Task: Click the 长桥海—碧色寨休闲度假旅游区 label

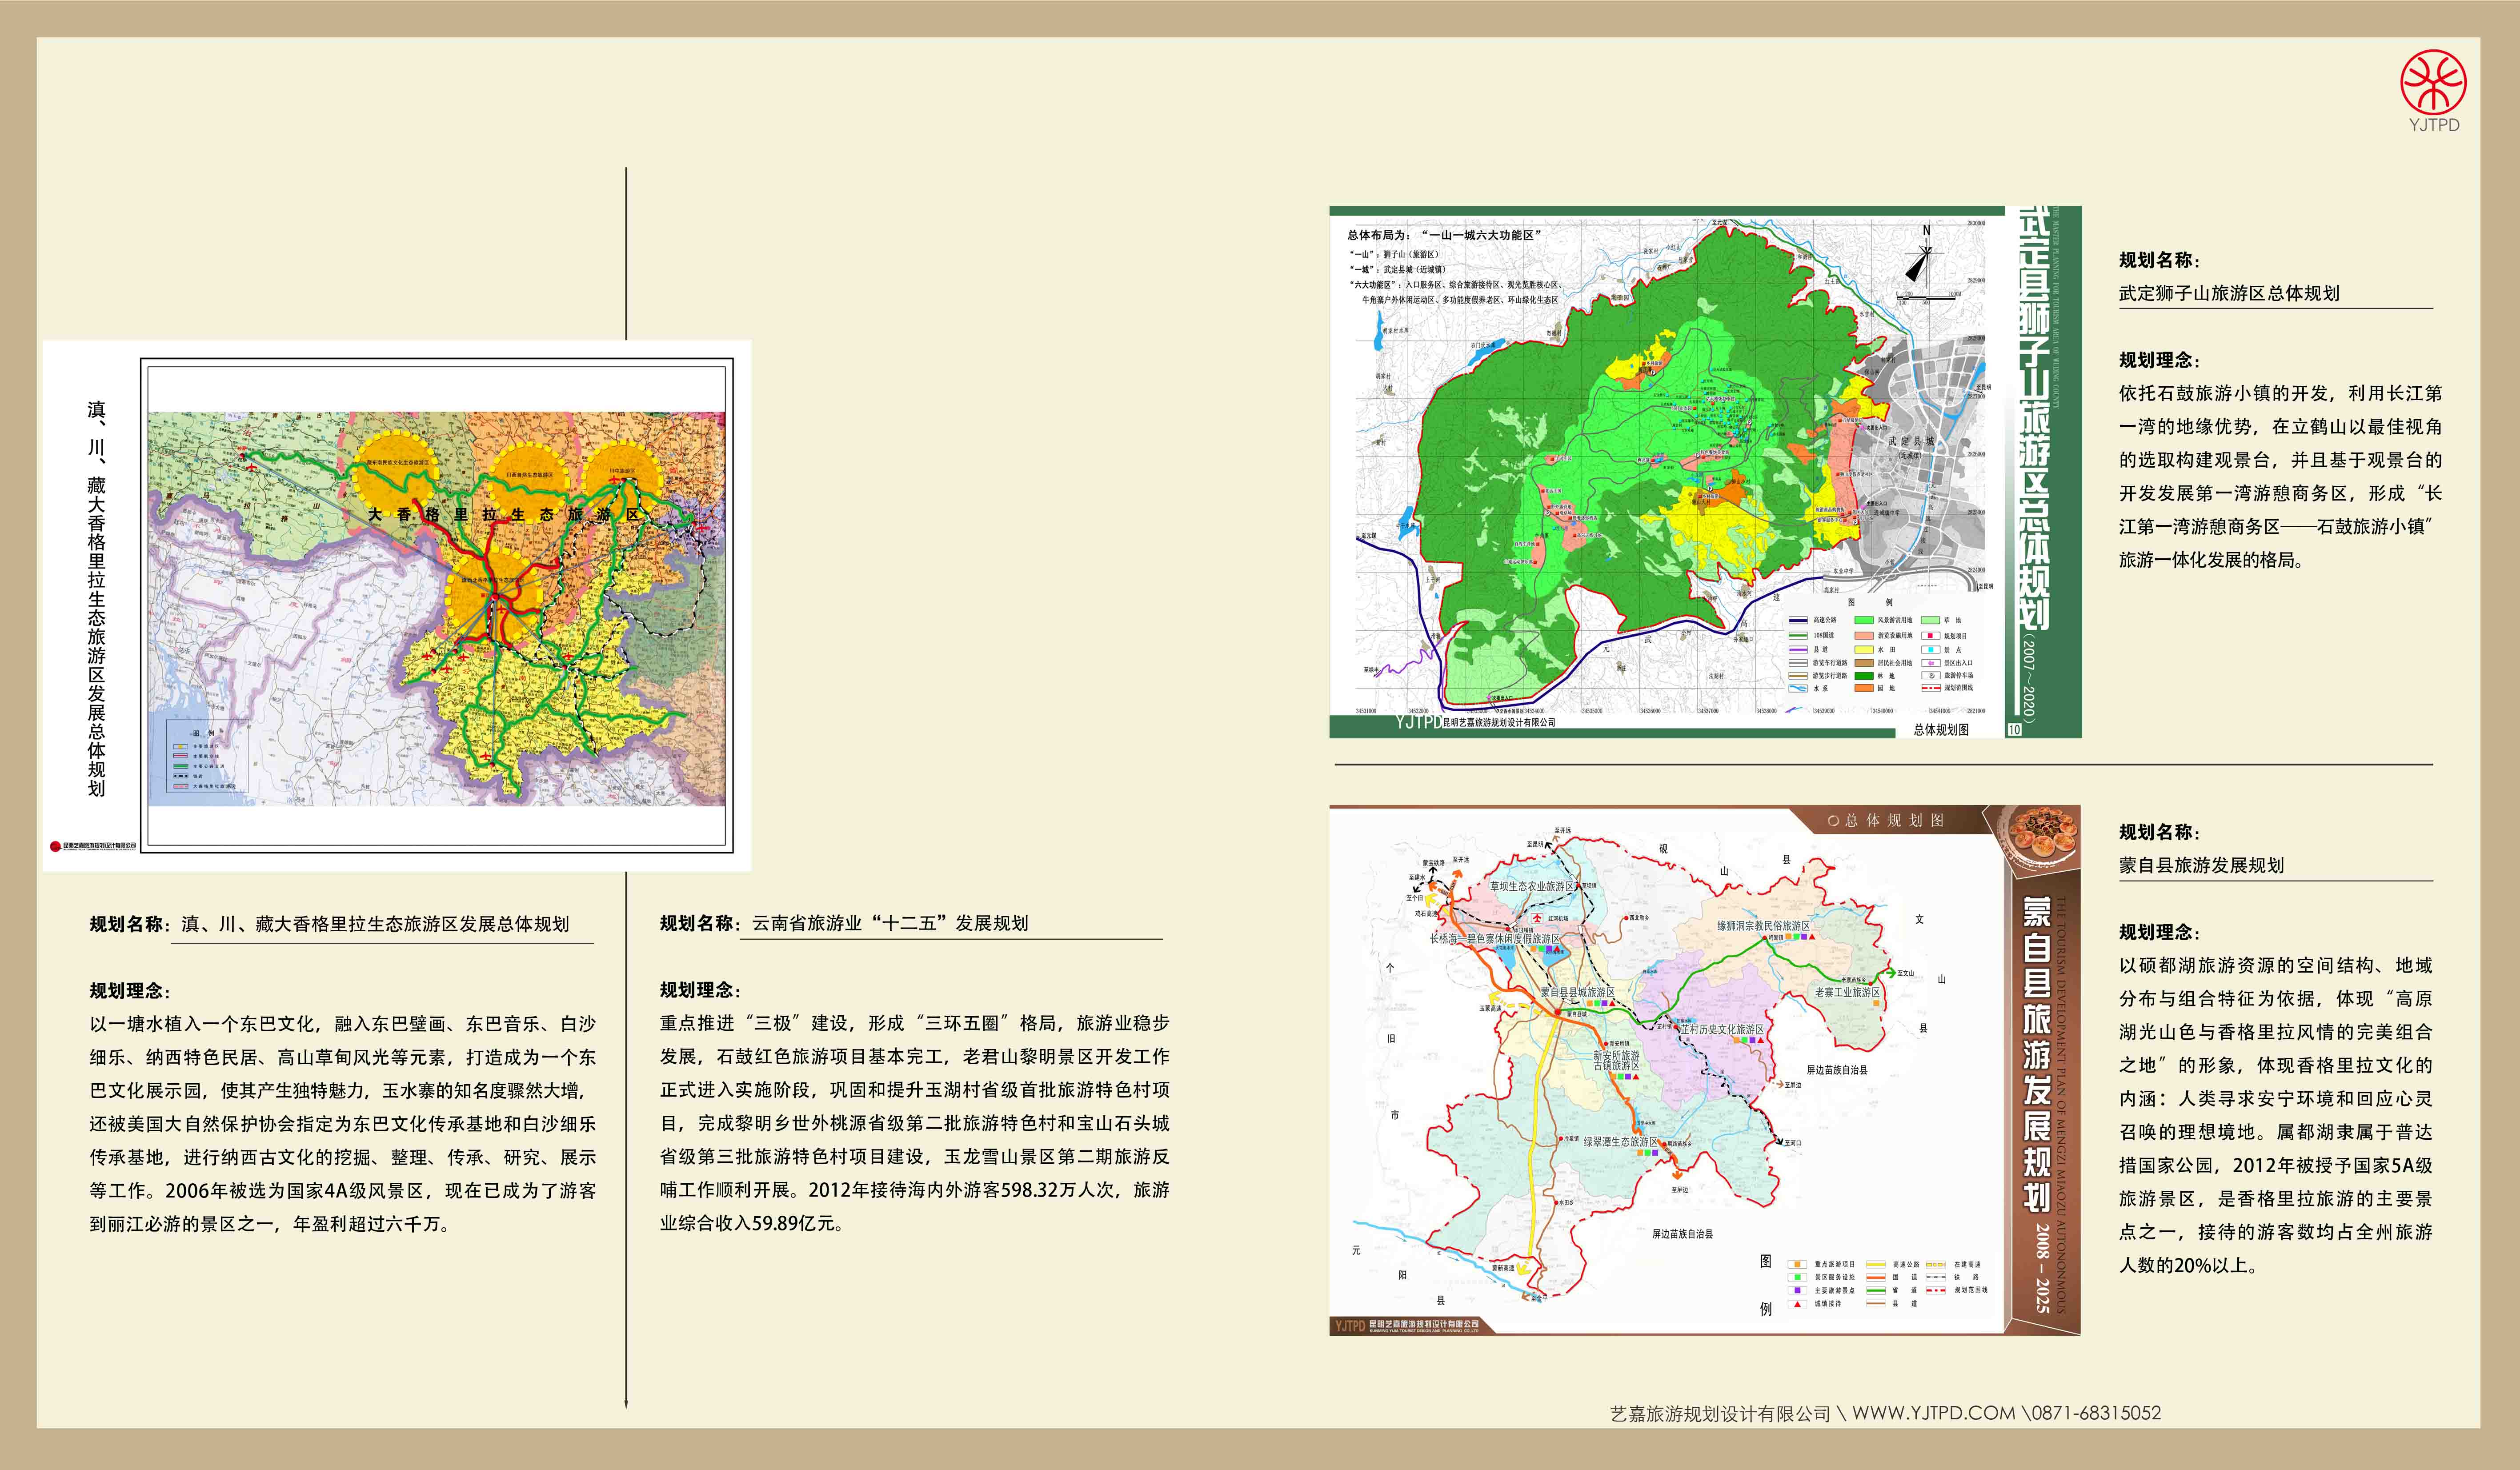Action: [1495, 939]
